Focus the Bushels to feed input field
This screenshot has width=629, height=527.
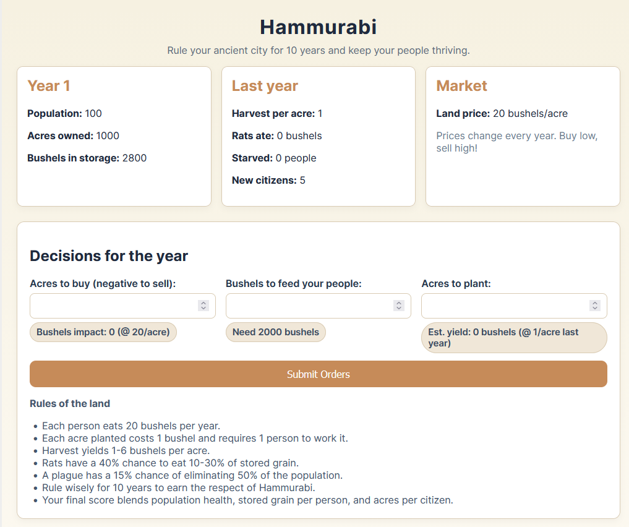(x=307, y=306)
